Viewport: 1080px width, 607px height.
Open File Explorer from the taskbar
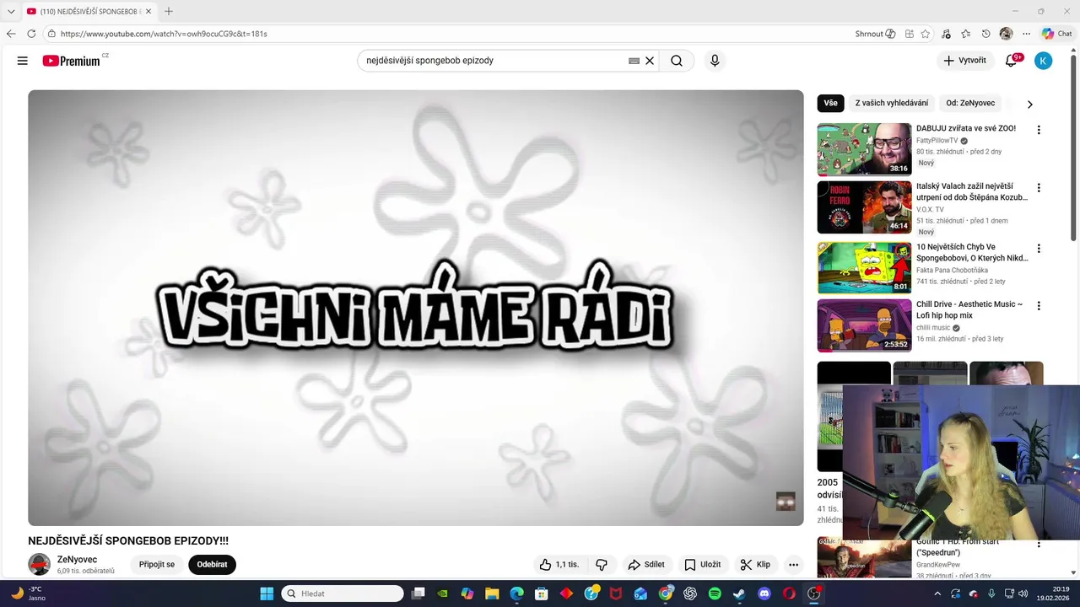[492, 594]
